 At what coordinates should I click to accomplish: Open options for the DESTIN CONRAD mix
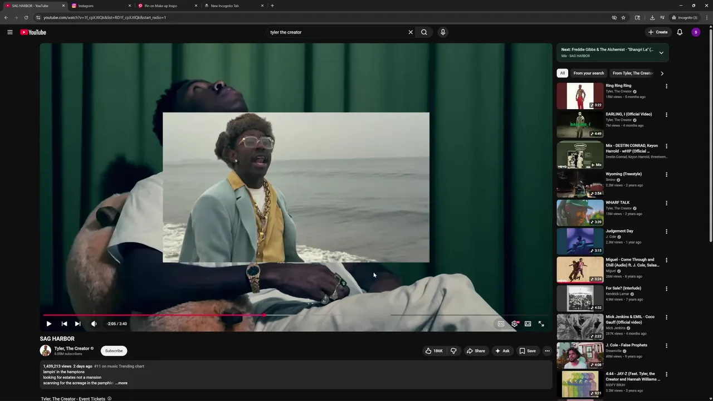(666, 146)
